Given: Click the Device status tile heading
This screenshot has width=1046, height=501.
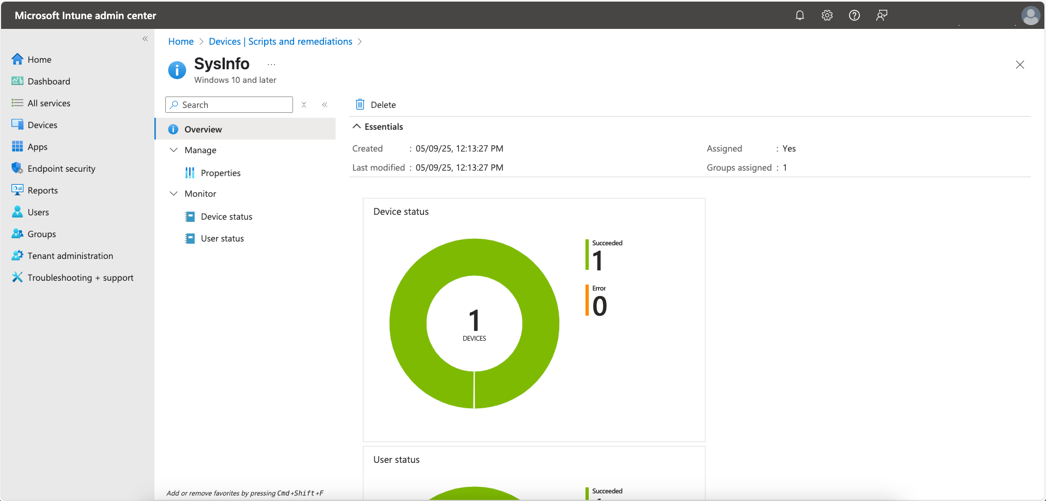Looking at the screenshot, I should pos(401,212).
